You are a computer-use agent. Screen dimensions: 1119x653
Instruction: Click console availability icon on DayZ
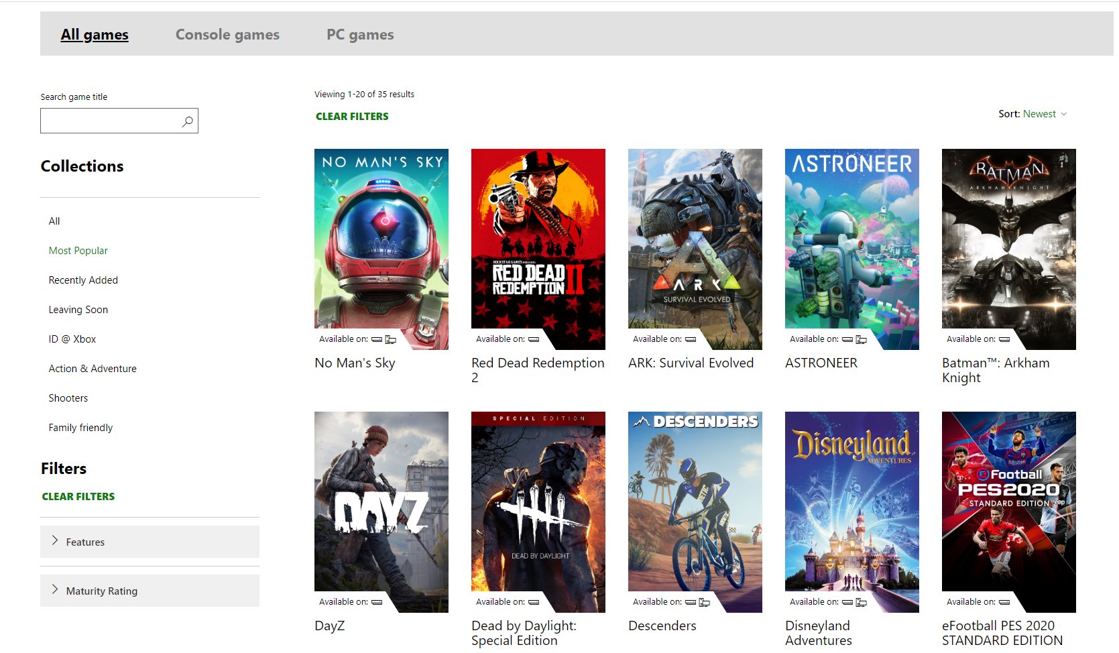tap(377, 602)
